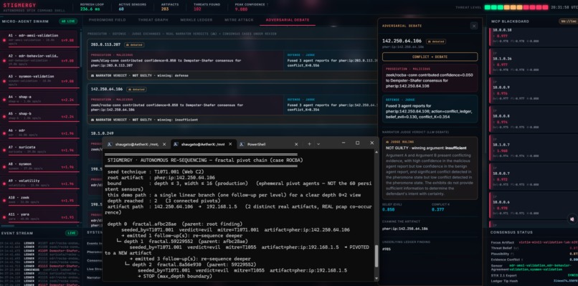The height and width of the screenshot is (286, 578).
Task: Click debated badge next to 203.0.113.207
Action: pos(134,44)
